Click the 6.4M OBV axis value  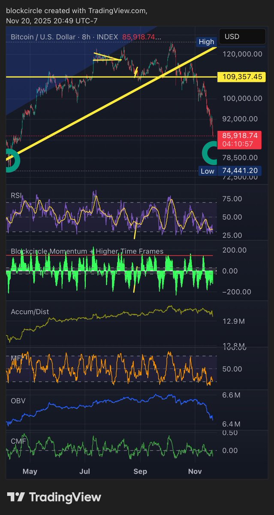point(232,424)
